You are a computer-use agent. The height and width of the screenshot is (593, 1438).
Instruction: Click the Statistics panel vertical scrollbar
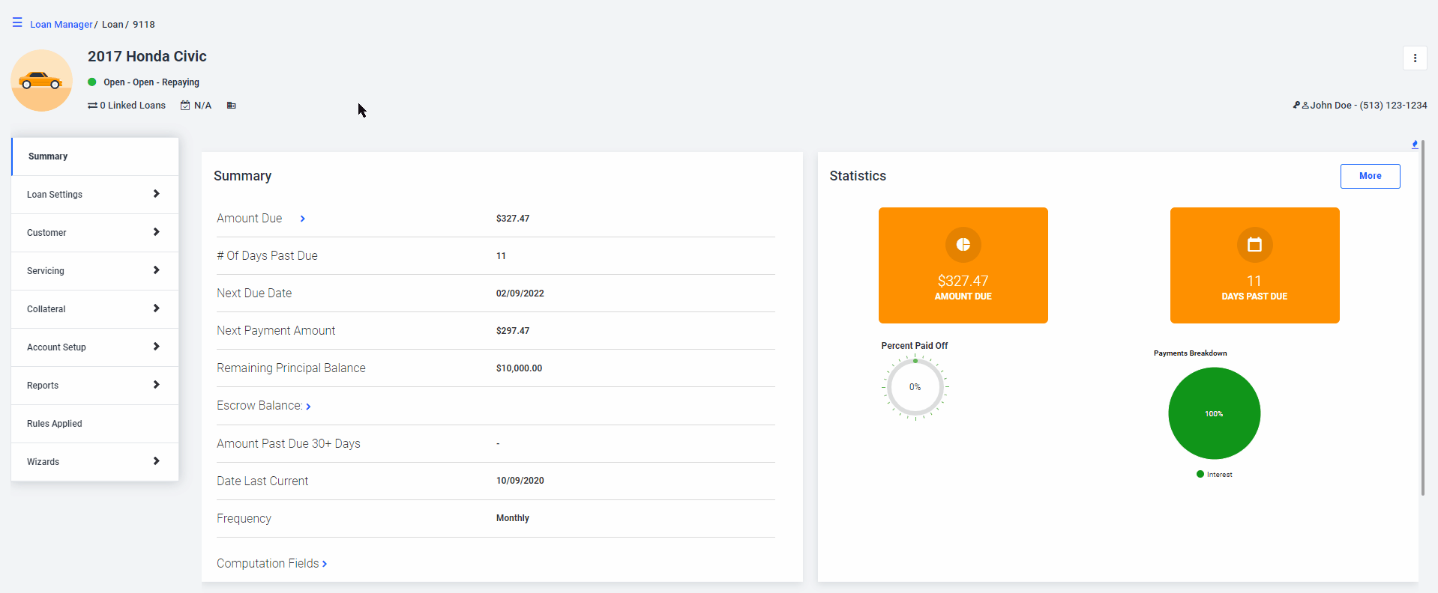click(1422, 318)
